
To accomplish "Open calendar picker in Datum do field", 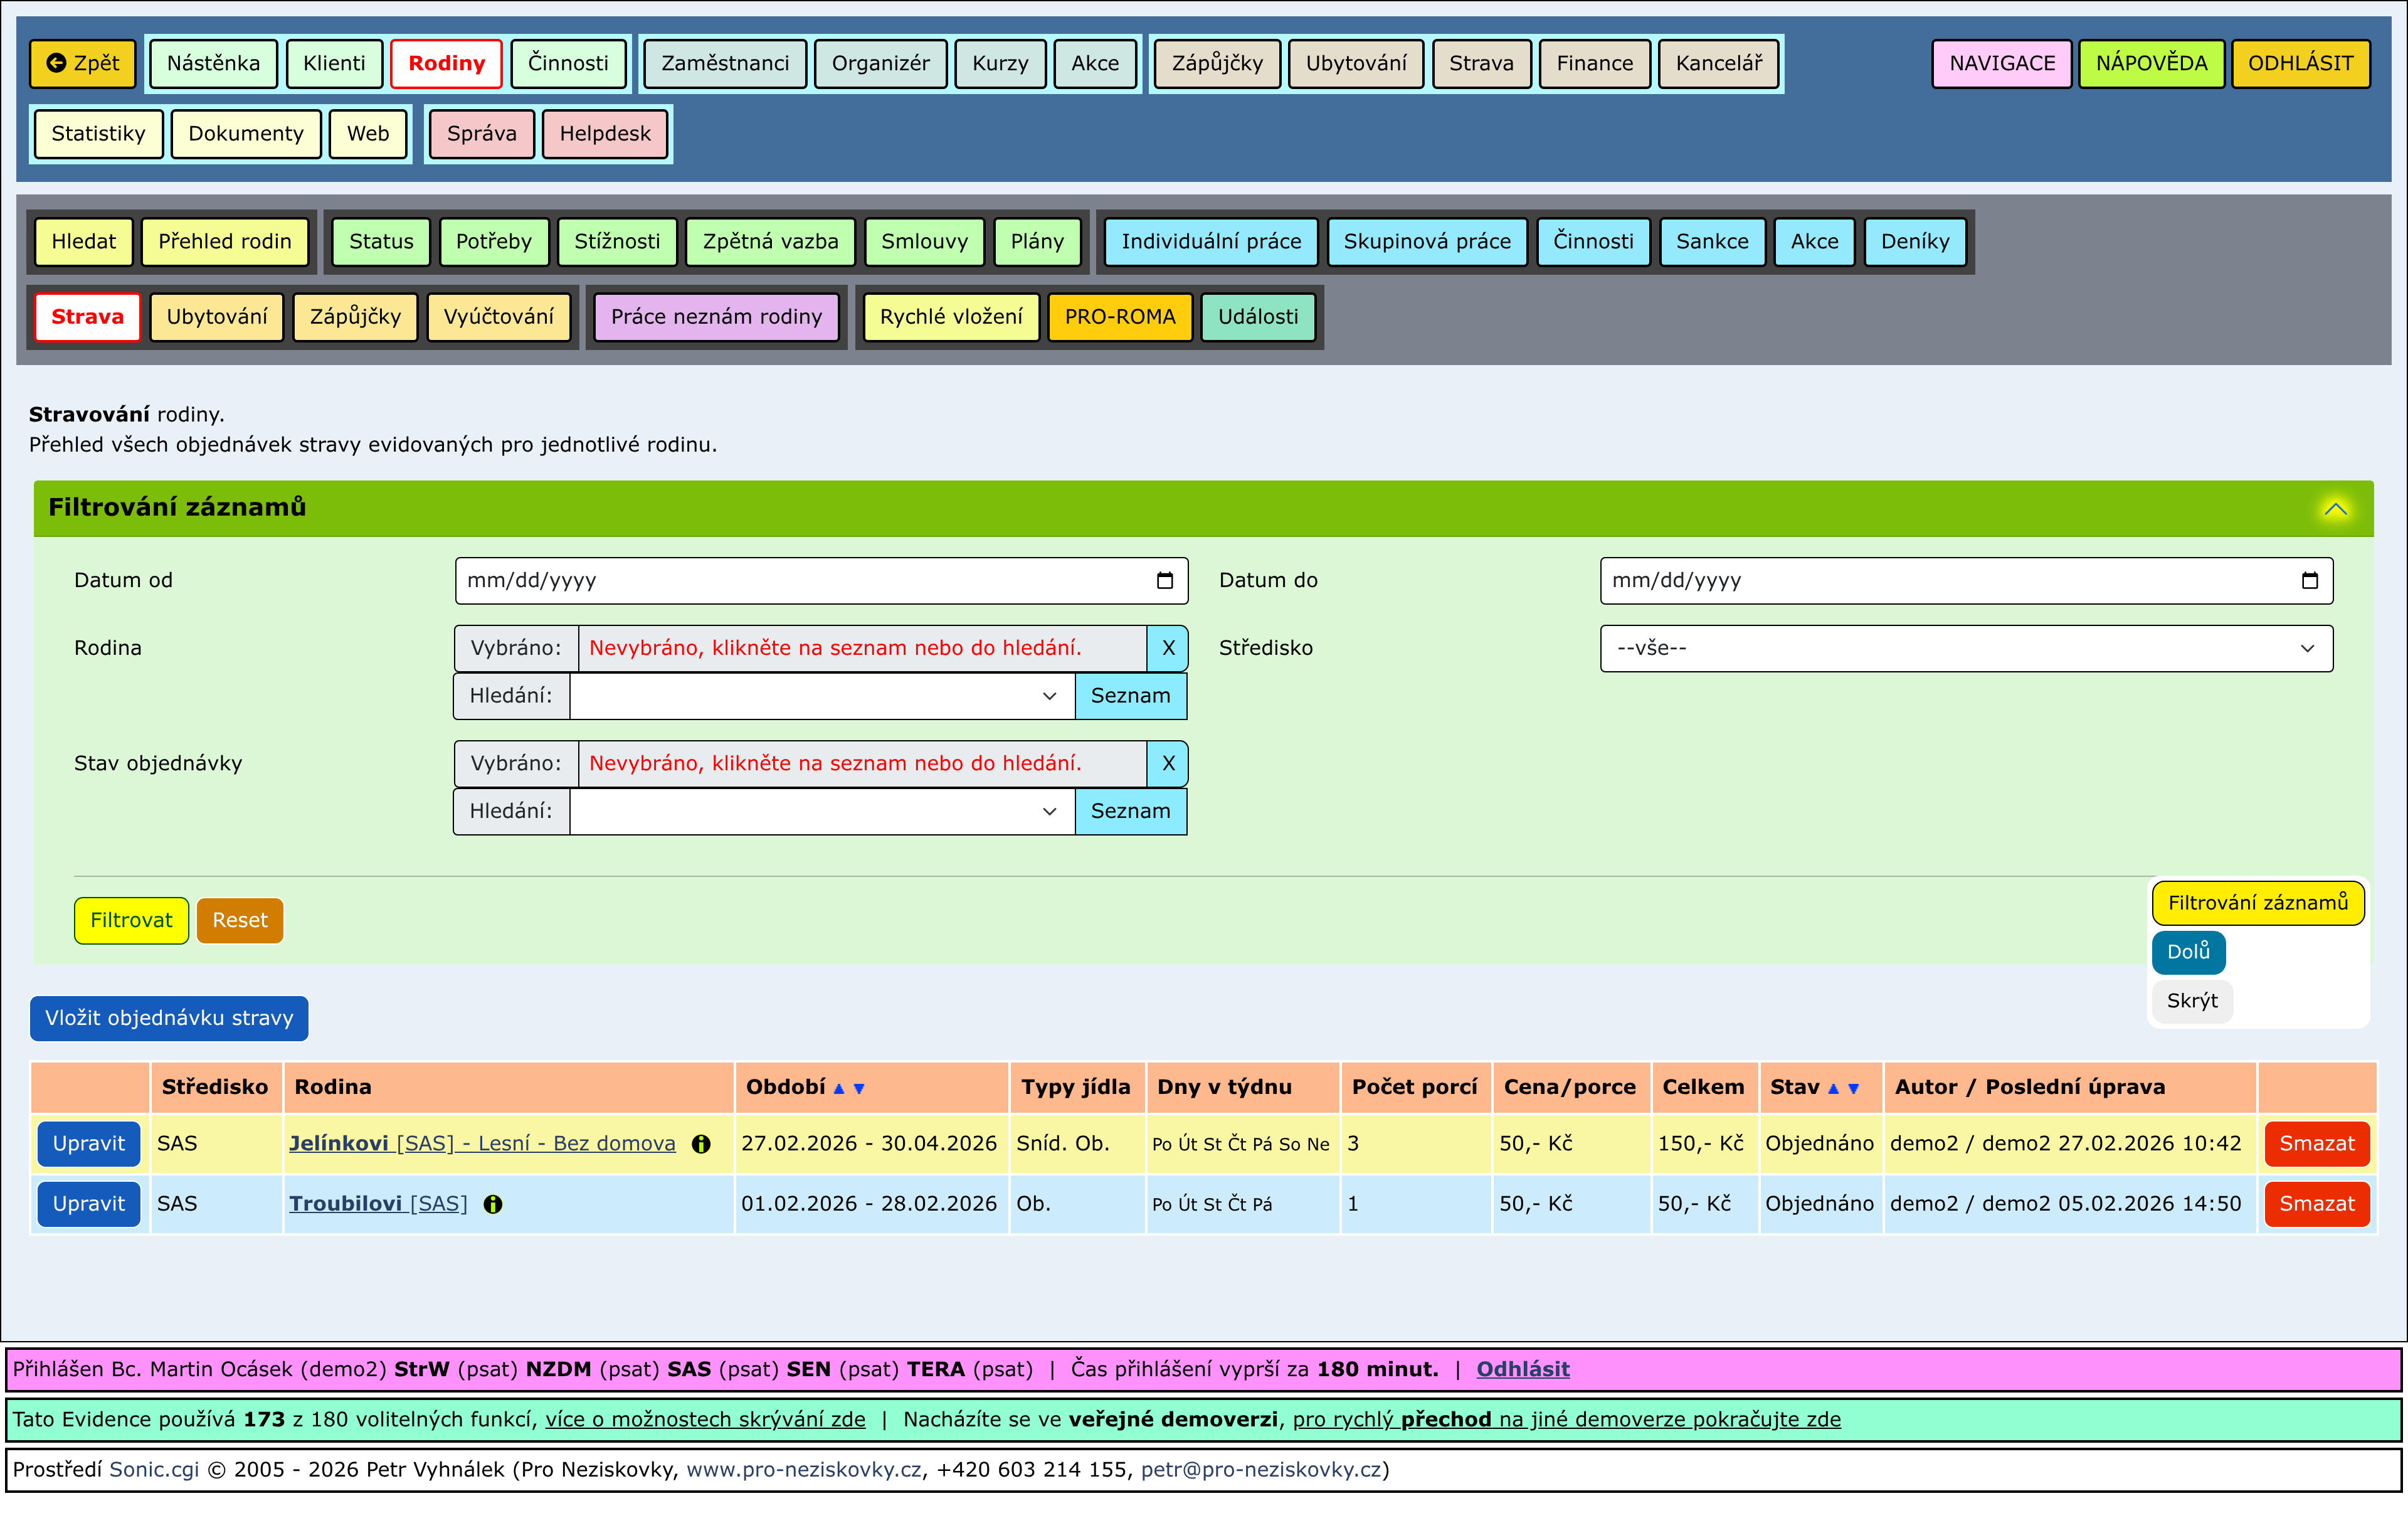I will tap(2309, 581).
